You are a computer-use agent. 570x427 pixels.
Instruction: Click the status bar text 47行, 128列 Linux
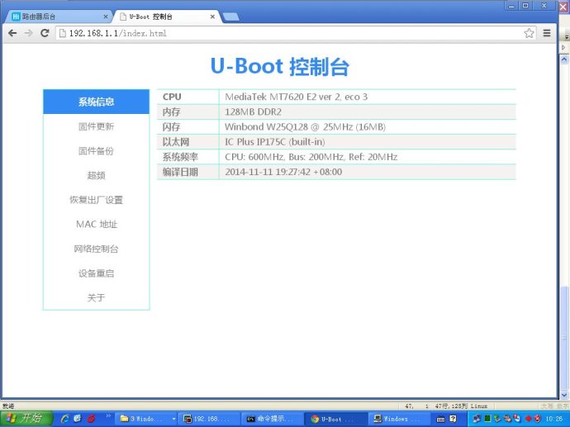click(461, 406)
